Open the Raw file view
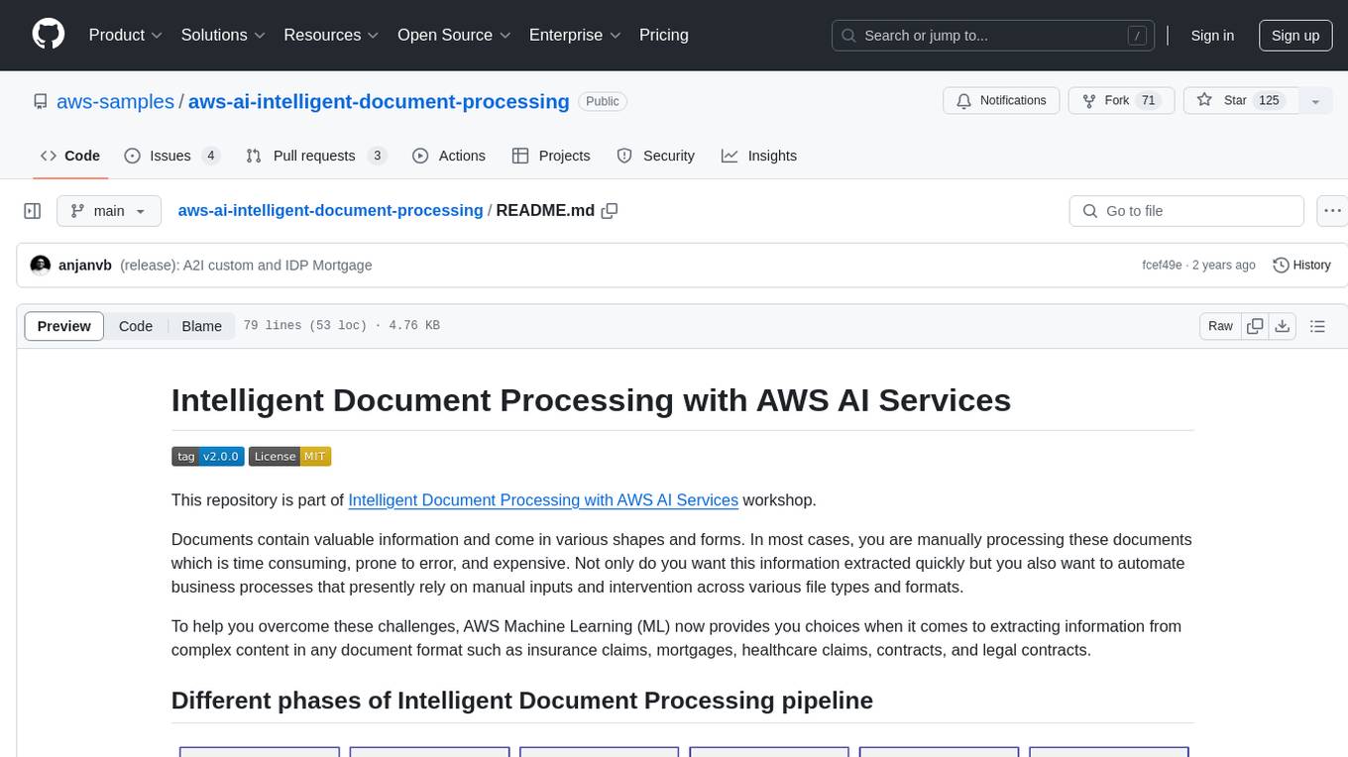The image size is (1348, 757). click(x=1220, y=326)
